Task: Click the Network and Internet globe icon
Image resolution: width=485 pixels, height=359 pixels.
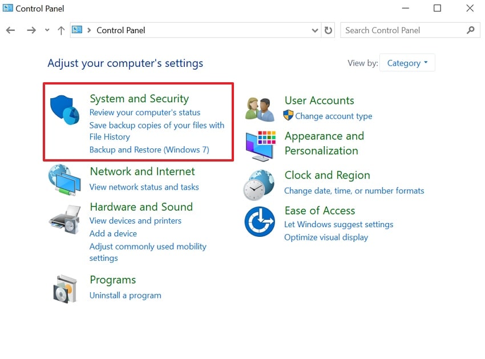Action: (x=64, y=180)
